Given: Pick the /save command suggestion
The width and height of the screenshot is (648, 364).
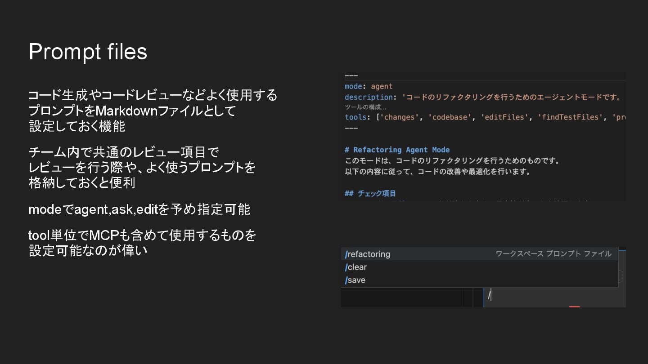Looking at the screenshot, I should tap(480, 280).
